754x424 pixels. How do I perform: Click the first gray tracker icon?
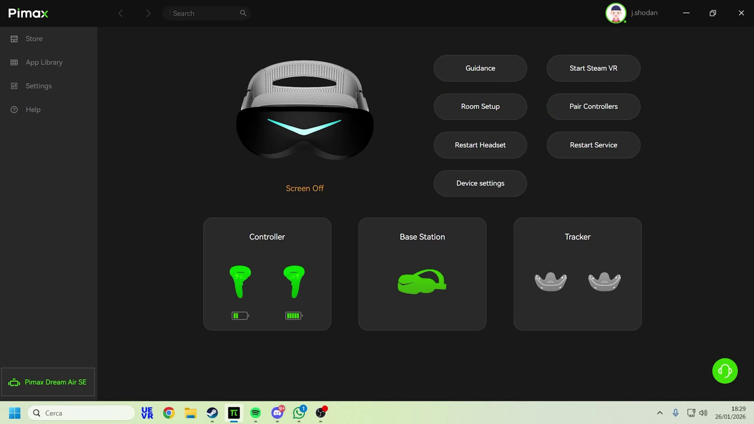pos(550,281)
